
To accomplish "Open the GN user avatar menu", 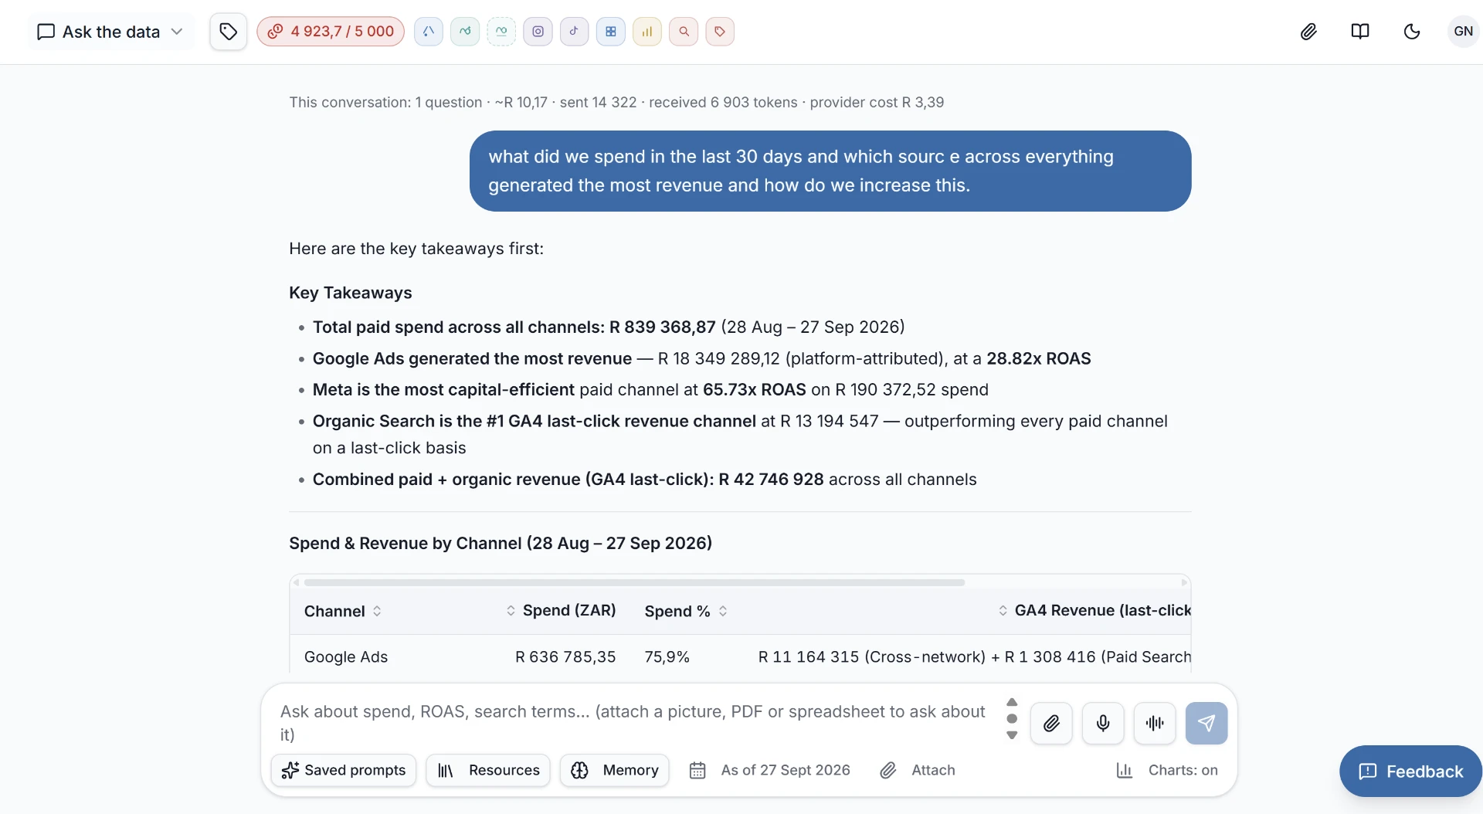I will pos(1463,32).
